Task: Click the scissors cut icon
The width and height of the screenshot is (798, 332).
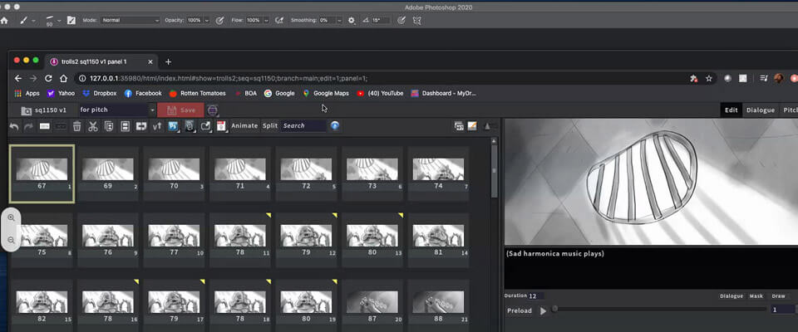Action: [x=92, y=126]
